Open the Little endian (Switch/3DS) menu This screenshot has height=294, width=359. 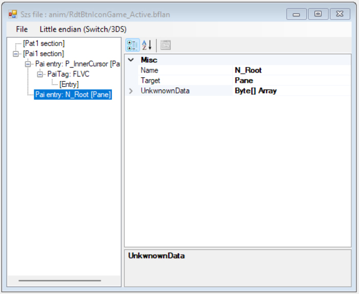[83, 29]
